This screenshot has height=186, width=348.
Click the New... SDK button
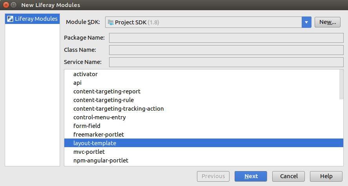327,22
